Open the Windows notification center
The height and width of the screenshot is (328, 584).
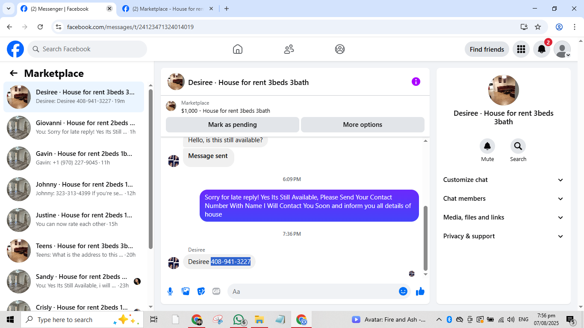(x=571, y=319)
